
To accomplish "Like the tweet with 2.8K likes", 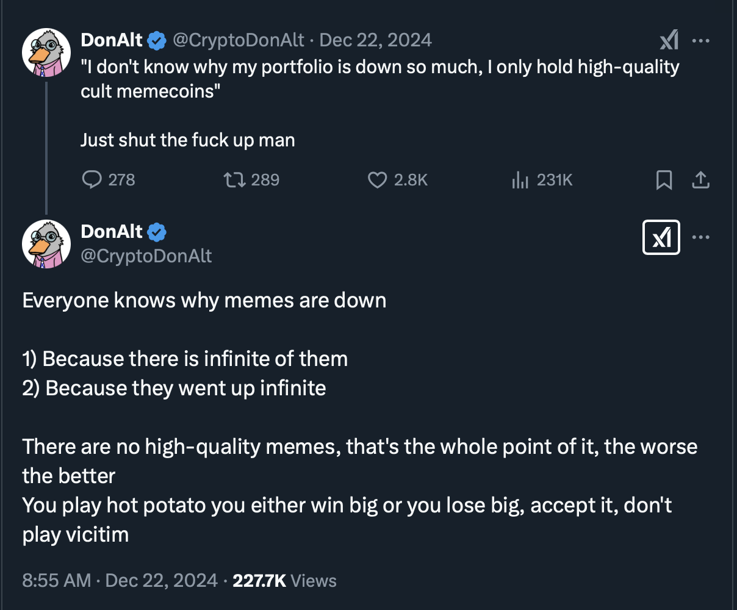I will tap(378, 180).
